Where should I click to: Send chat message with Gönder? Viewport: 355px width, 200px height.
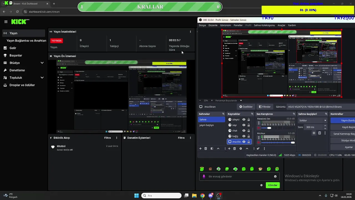pyautogui.click(x=273, y=185)
